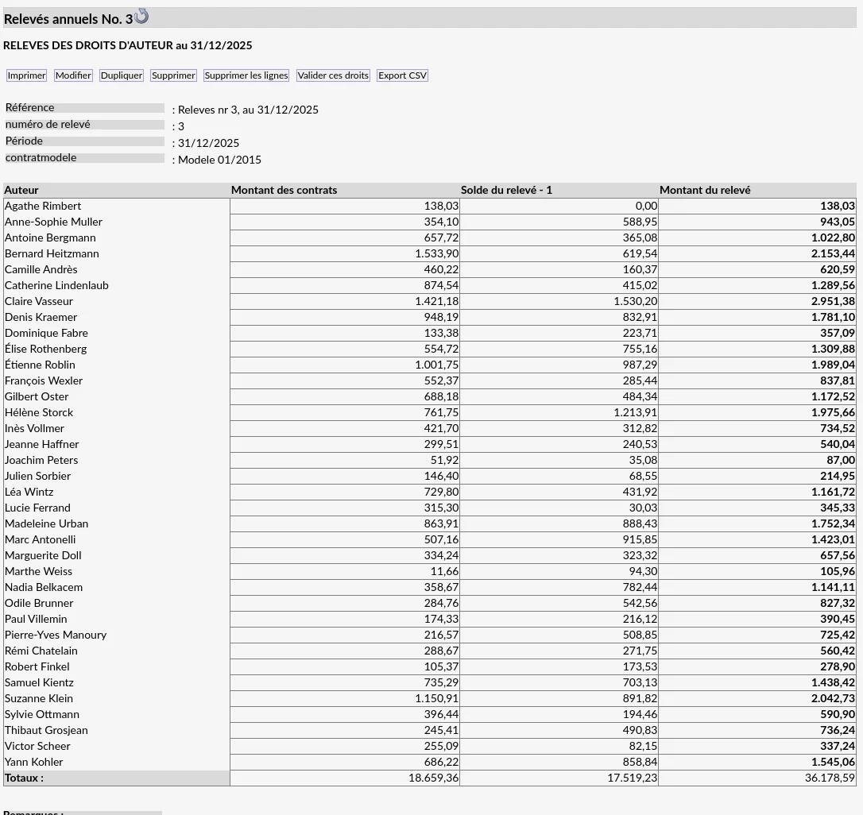863x815 pixels.
Task: Click the Supprimer button
Action: 173,75
